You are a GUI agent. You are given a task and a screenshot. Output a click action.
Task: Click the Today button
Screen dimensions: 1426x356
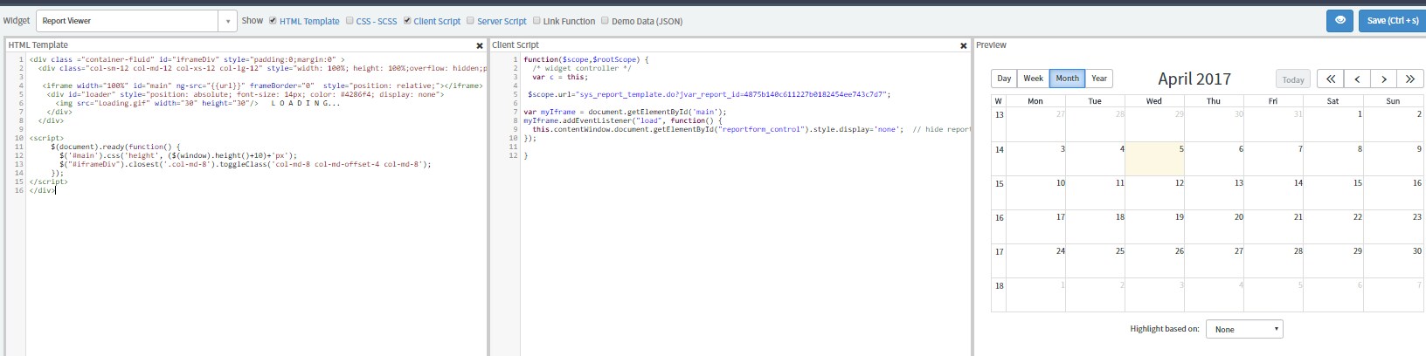[1293, 79]
